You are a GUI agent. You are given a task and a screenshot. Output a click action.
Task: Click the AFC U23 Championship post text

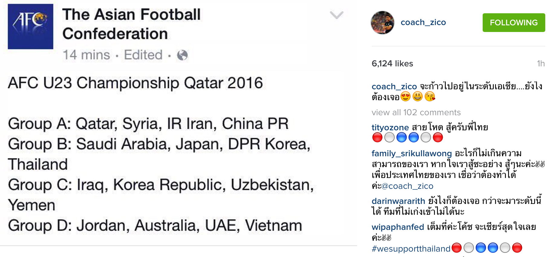(x=135, y=83)
